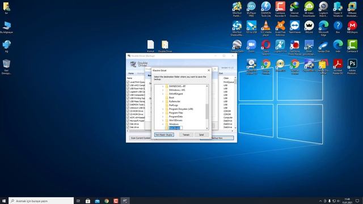This screenshot has height=204, width=363.
Task: Toggle DAEMON Tools Lite driver checkbox
Action: [128, 104]
